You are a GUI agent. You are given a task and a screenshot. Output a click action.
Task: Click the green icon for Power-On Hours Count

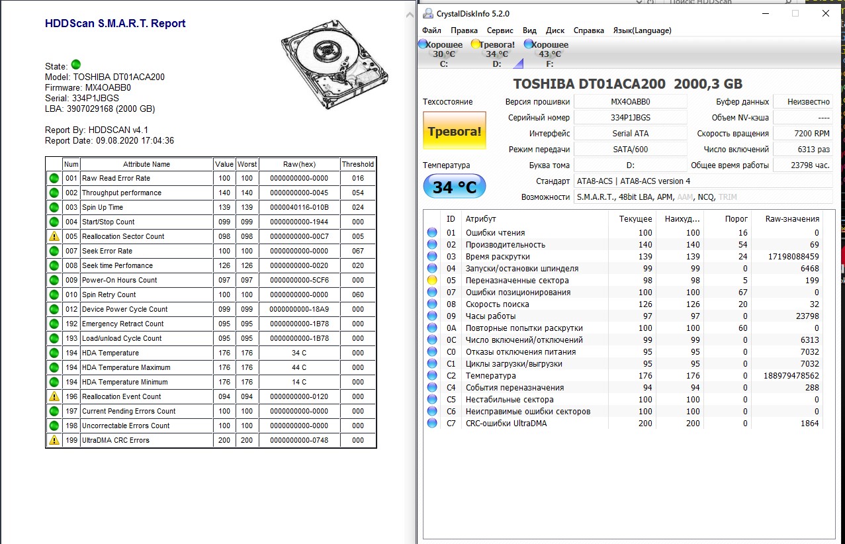(x=54, y=280)
